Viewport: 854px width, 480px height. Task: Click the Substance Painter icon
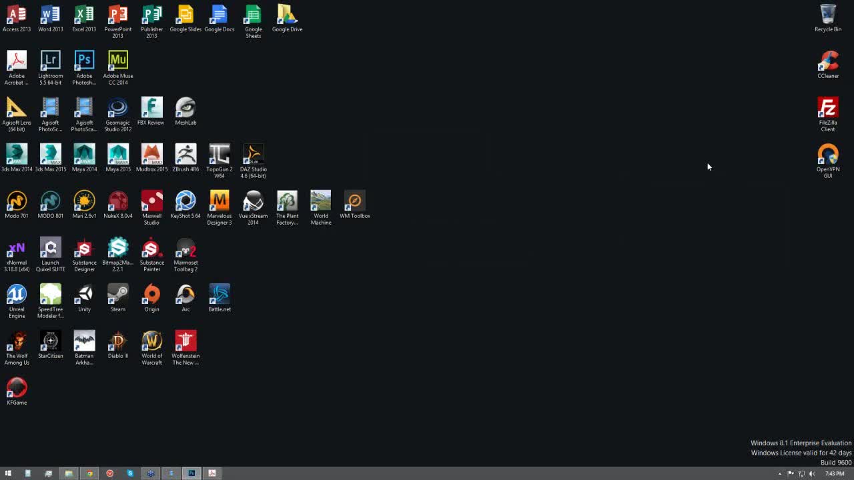tap(151, 255)
